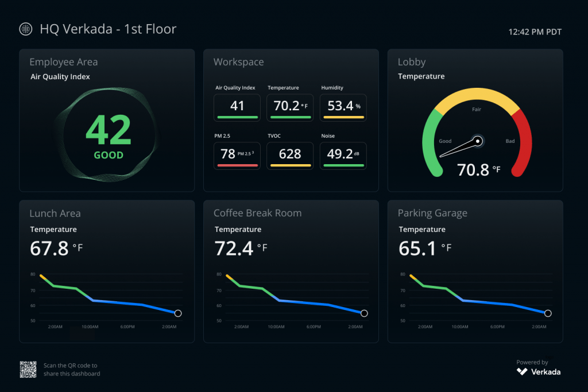Click the Verkada checkmark logo in footer
This screenshot has width=588, height=392.
[x=522, y=371]
